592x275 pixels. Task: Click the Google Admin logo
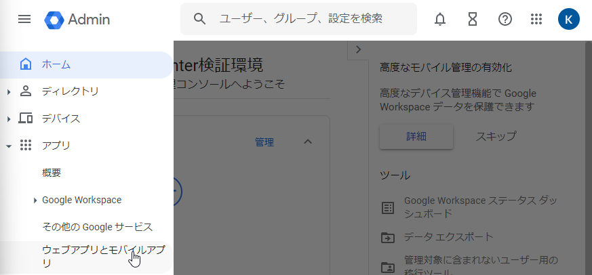pyautogui.click(x=77, y=20)
